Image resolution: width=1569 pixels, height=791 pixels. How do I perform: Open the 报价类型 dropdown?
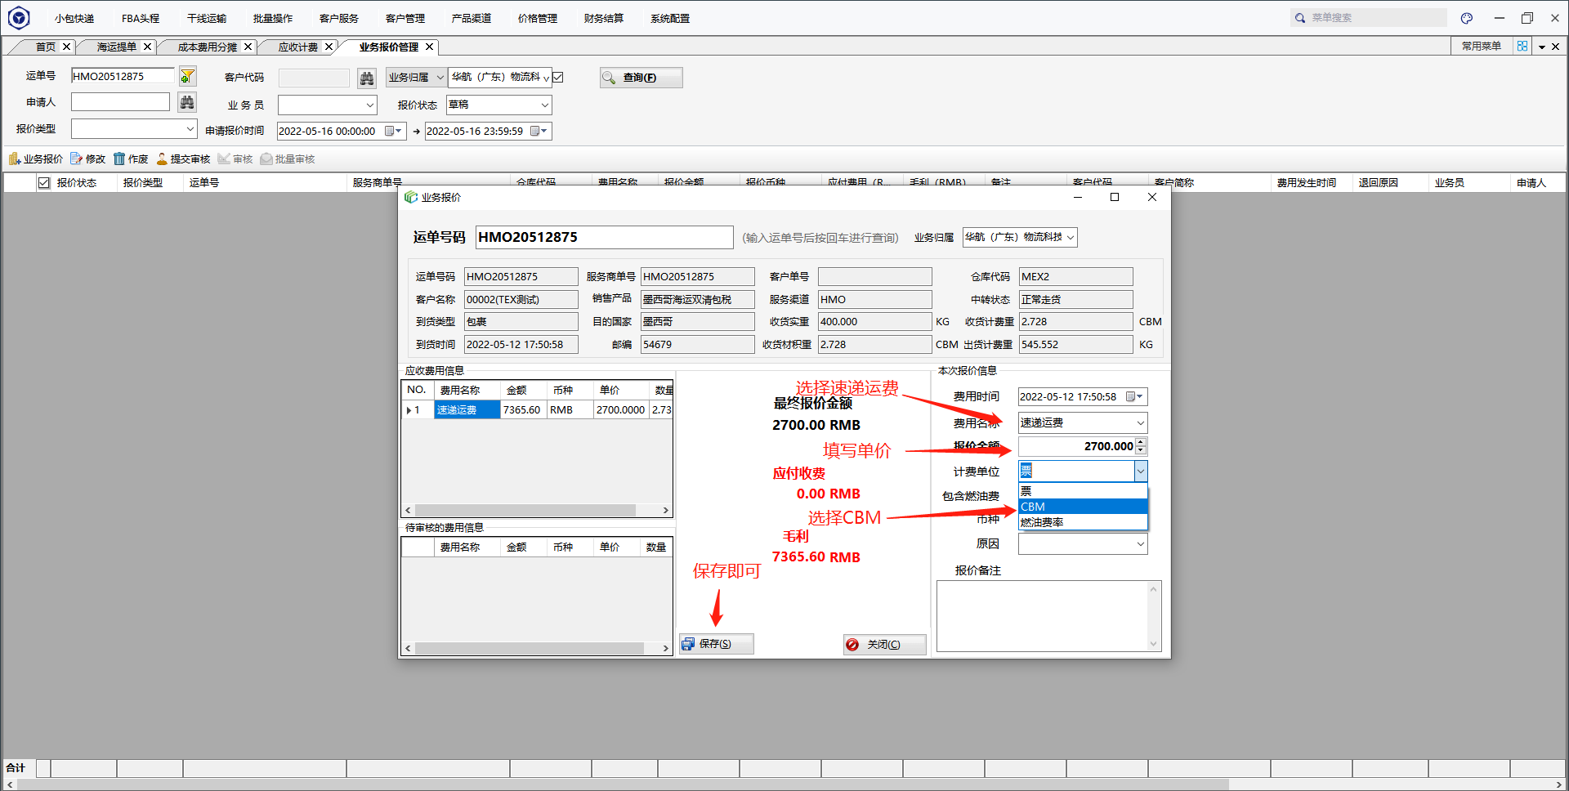point(190,128)
